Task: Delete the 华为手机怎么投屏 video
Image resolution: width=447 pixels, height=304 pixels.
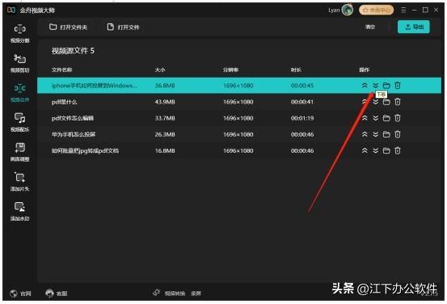Action: point(398,134)
